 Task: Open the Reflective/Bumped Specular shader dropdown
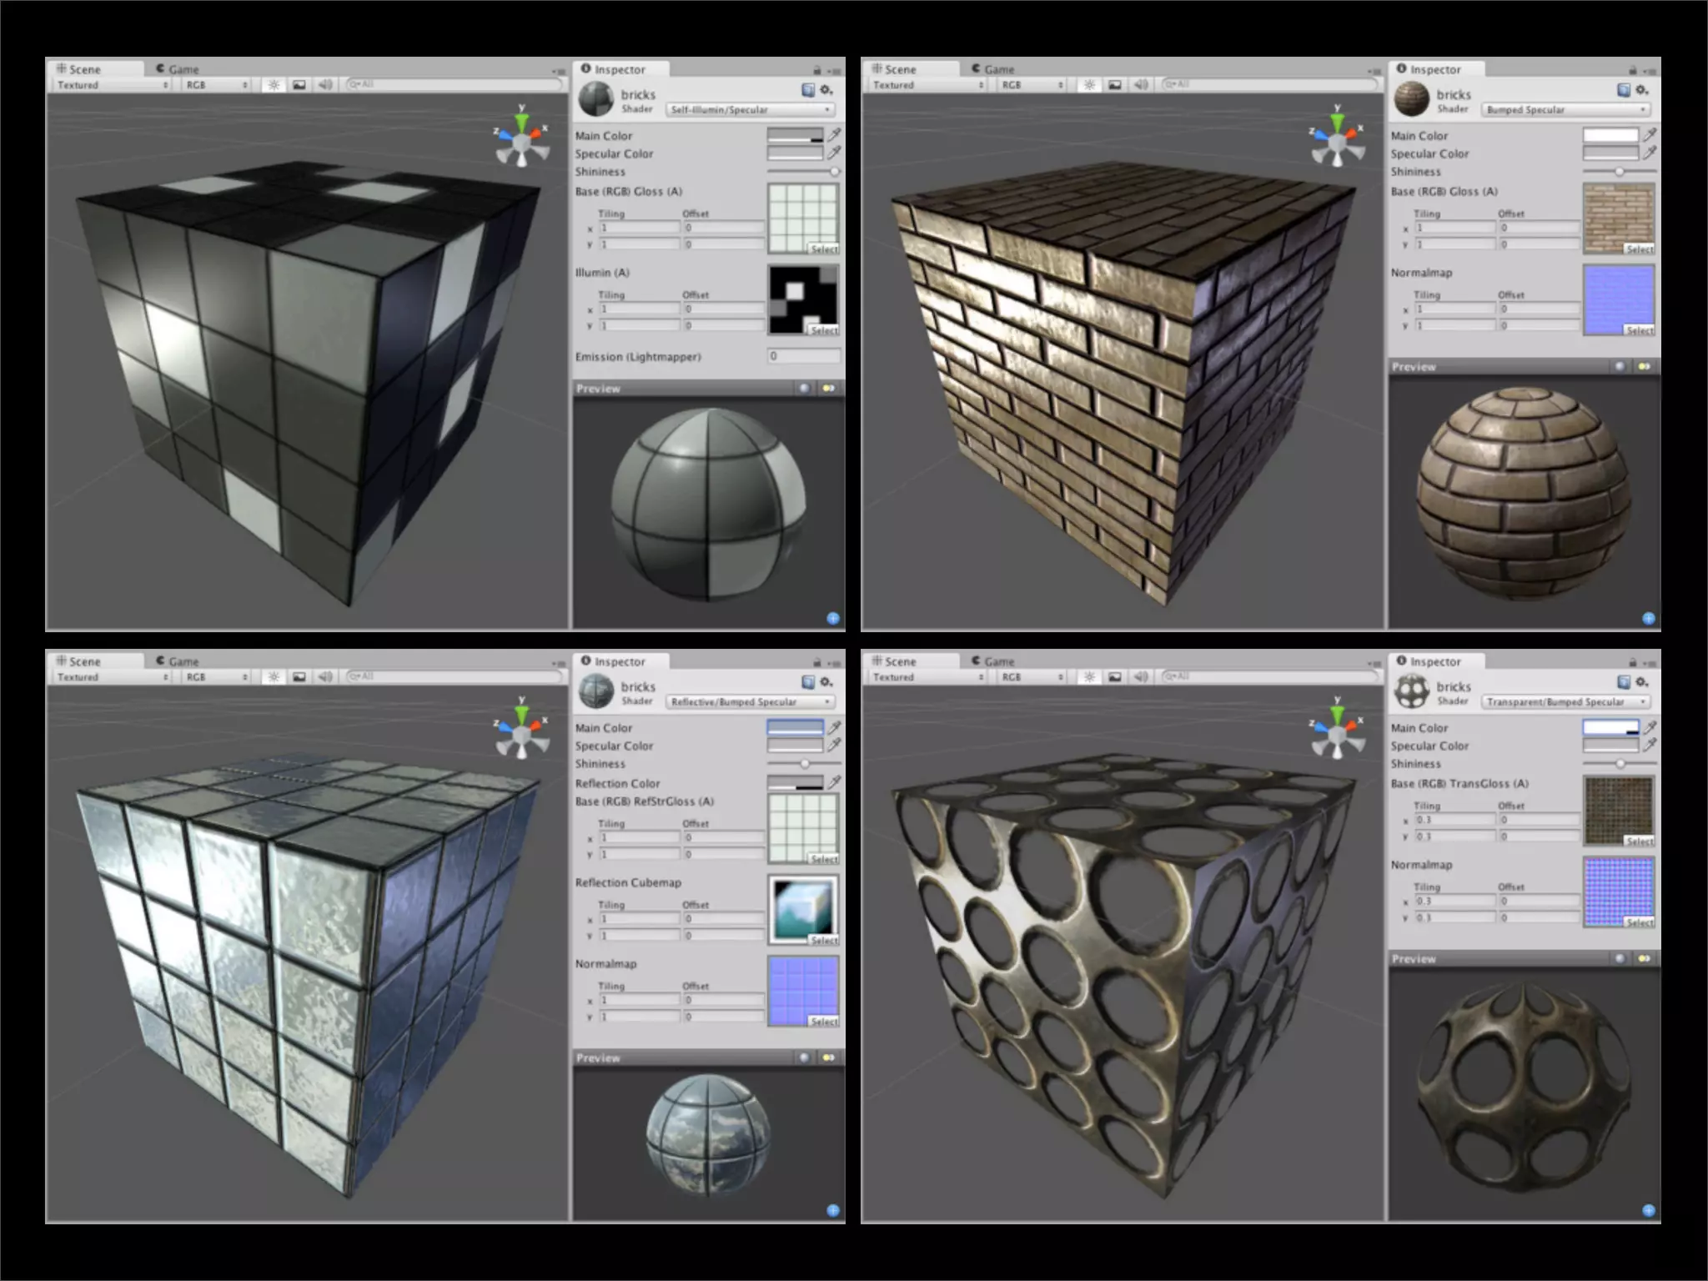pyautogui.click(x=750, y=702)
